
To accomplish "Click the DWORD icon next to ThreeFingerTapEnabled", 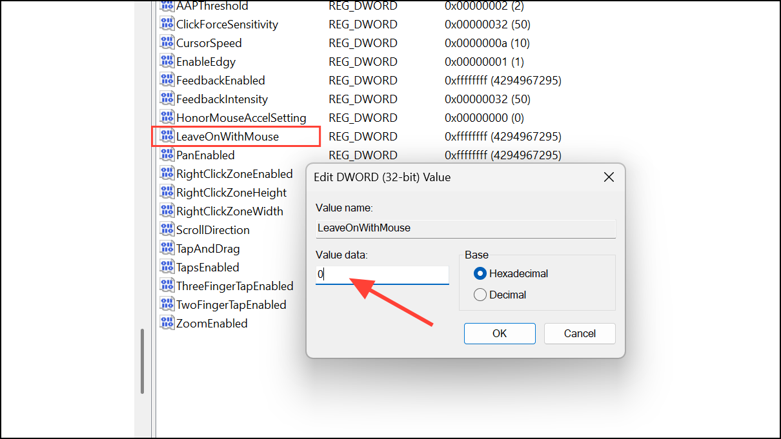I will [x=167, y=286].
